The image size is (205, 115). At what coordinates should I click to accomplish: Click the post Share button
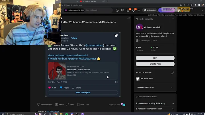(x=70, y=104)
